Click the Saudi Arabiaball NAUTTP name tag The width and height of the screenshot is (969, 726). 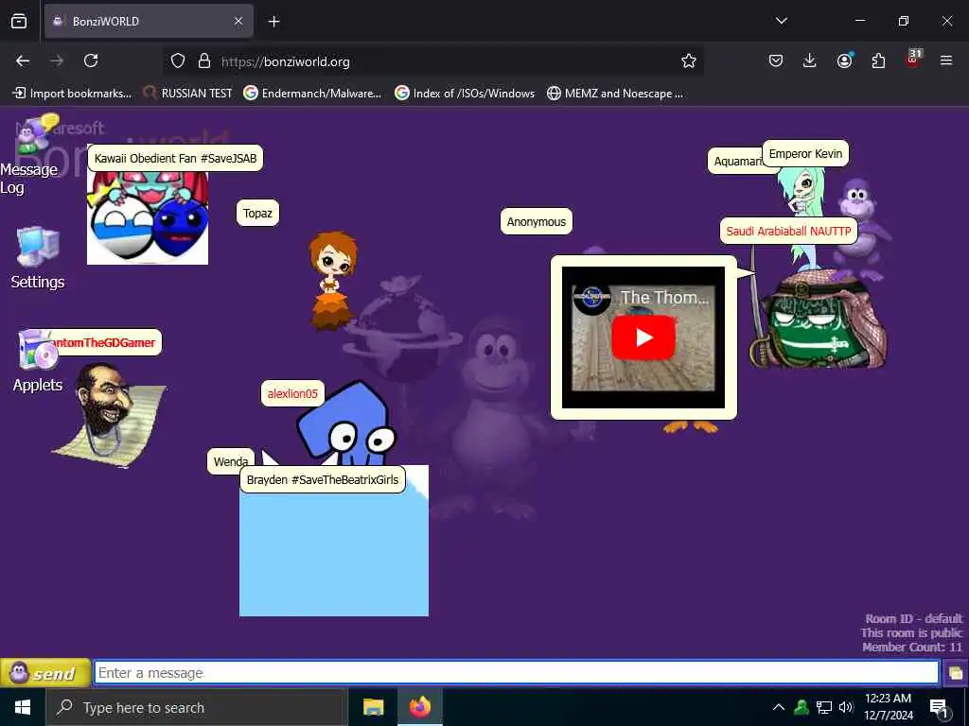(788, 231)
